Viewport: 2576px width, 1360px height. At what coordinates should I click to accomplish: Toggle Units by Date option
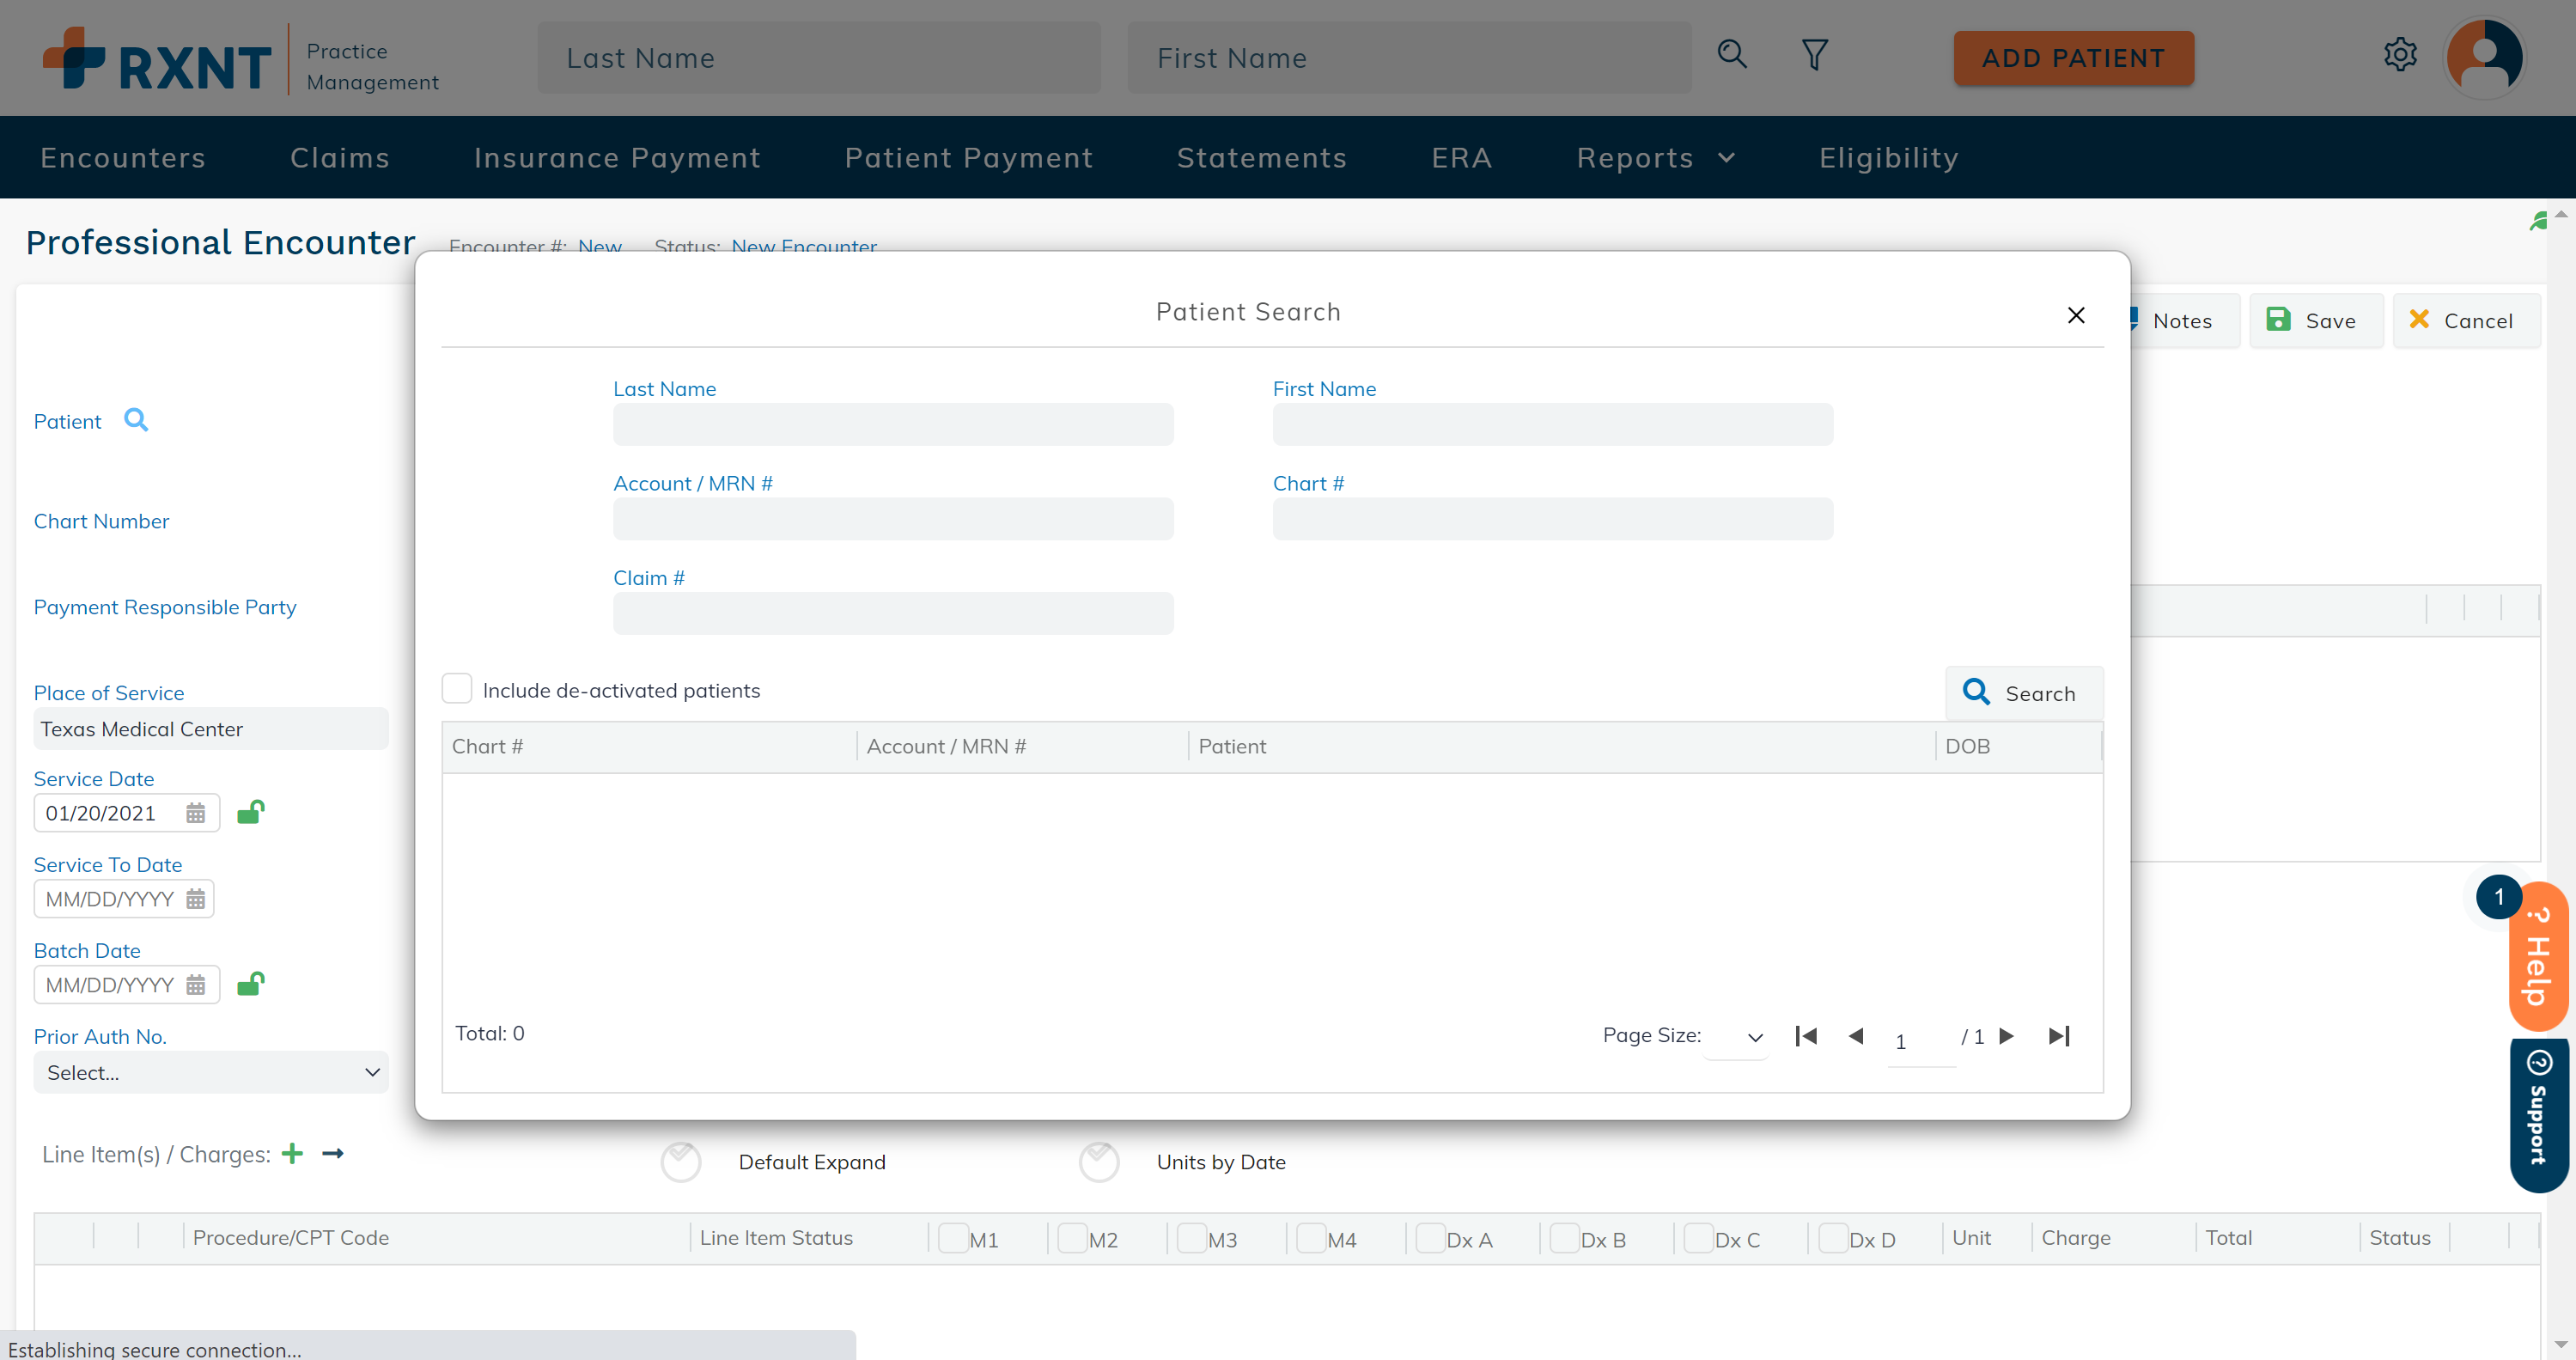pos(1099,1161)
